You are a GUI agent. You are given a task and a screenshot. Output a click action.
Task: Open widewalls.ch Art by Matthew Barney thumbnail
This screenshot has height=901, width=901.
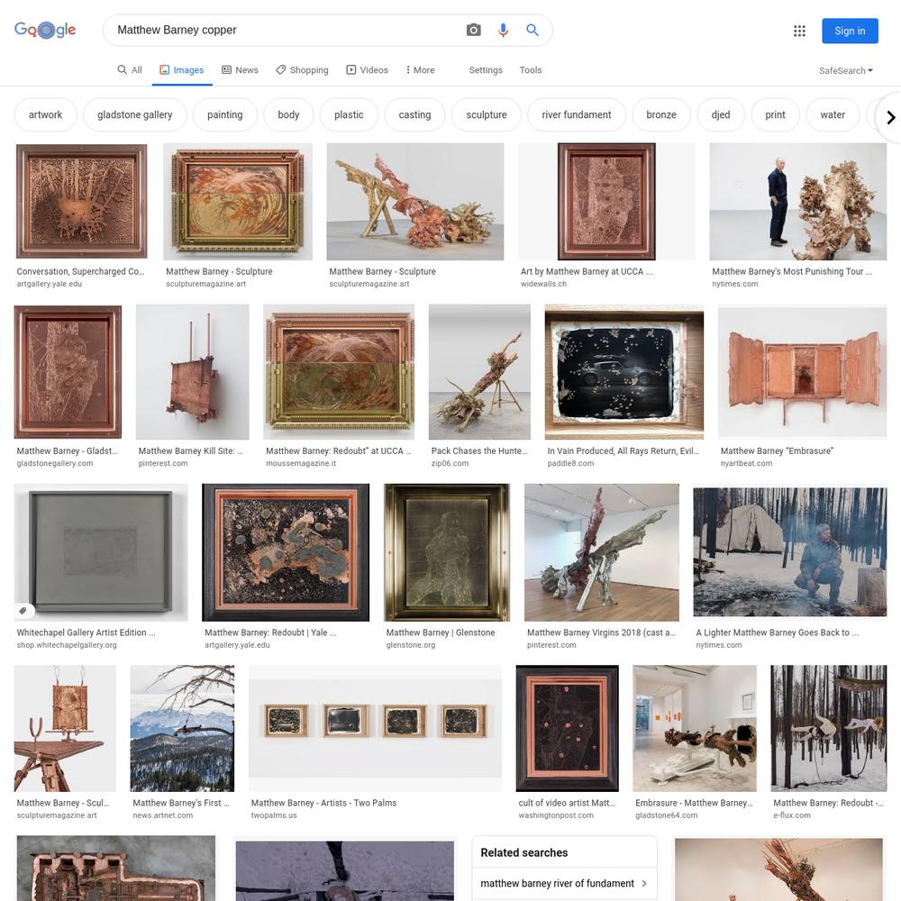[606, 202]
